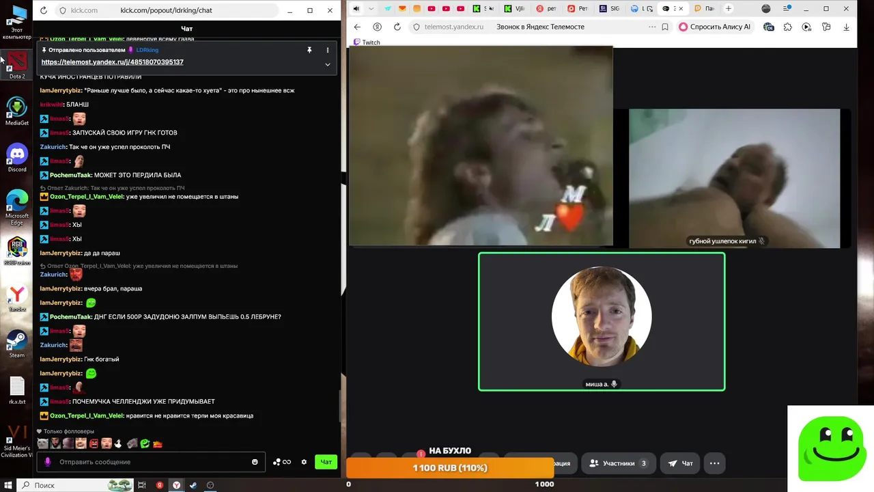Viewport: 874px width, 492px height.
Task: Open the Dota 2 desktop shortcut
Action: [17, 65]
